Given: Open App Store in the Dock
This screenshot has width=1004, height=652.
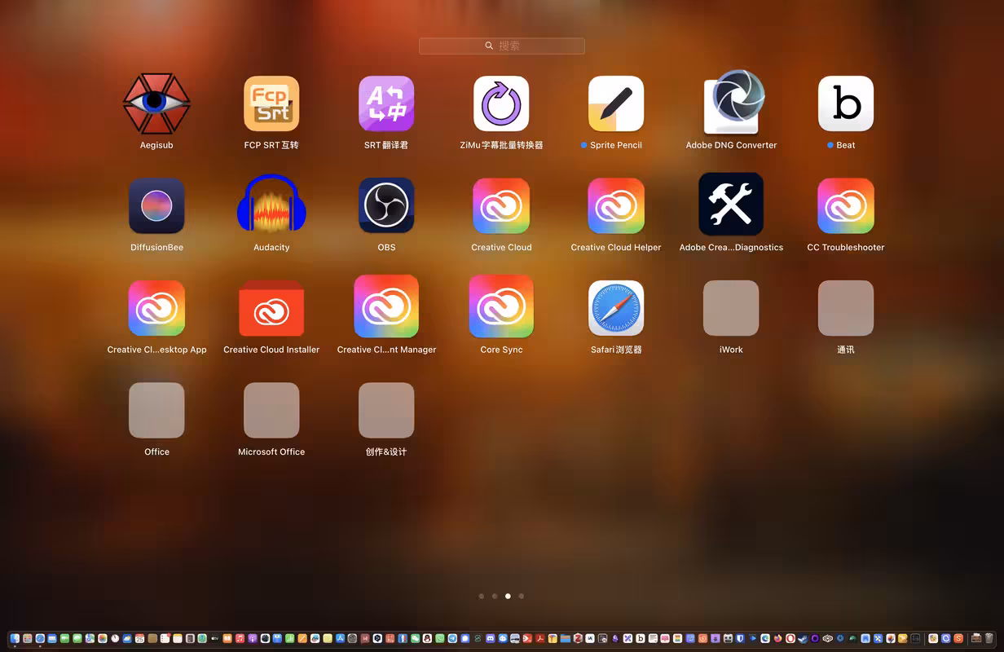Looking at the screenshot, I should [340, 638].
